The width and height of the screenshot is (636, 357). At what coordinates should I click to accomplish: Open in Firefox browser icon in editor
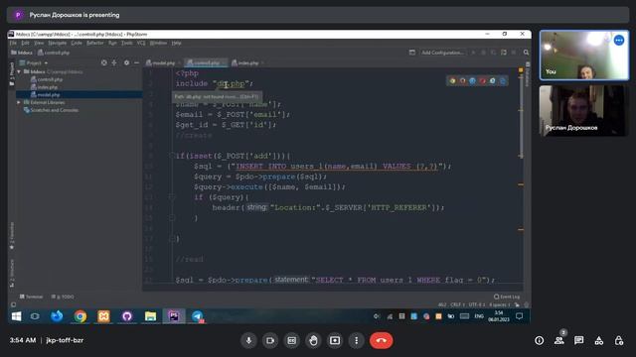point(463,81)
